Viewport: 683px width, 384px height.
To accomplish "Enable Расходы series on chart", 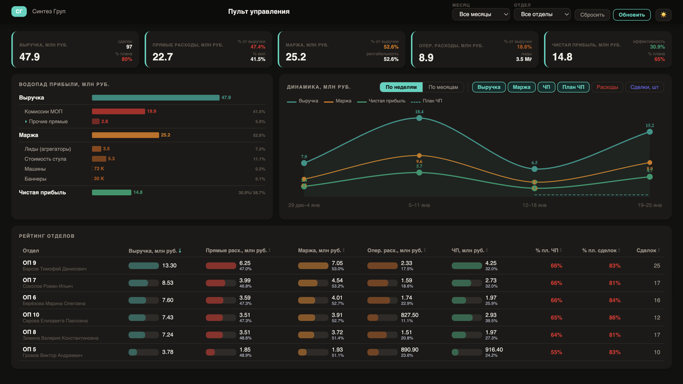I will tap(607, 87).
